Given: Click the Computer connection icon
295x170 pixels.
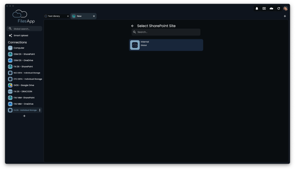Looking at the screenshot, I should point(10,48).
